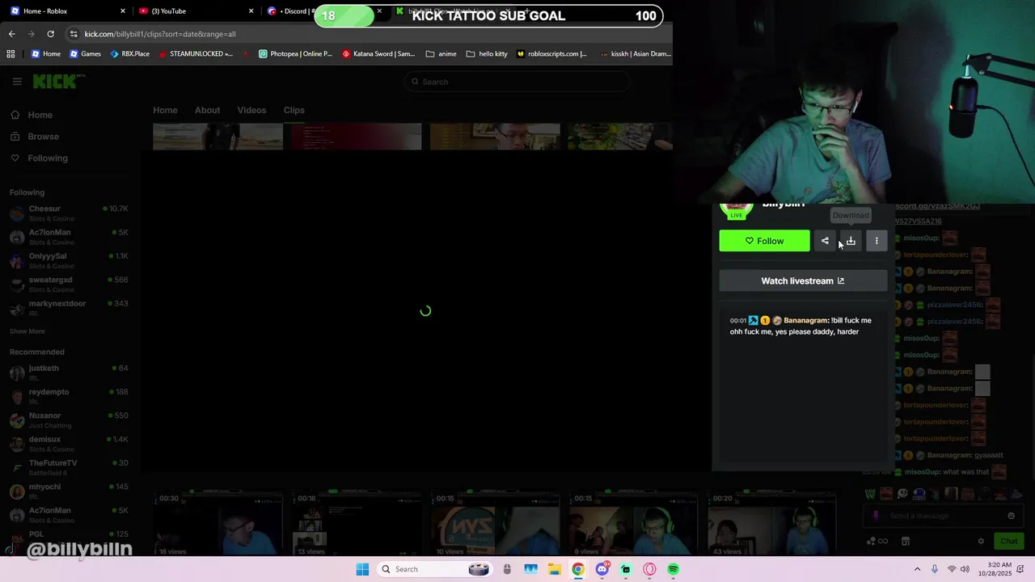Click the Send a message chat field
This screenshot has height=582, width=1035.
click(944, 516)
